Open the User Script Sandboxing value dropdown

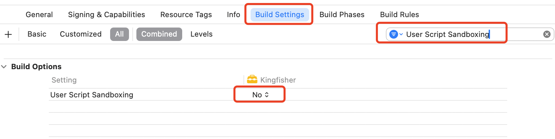coord(260,95)
